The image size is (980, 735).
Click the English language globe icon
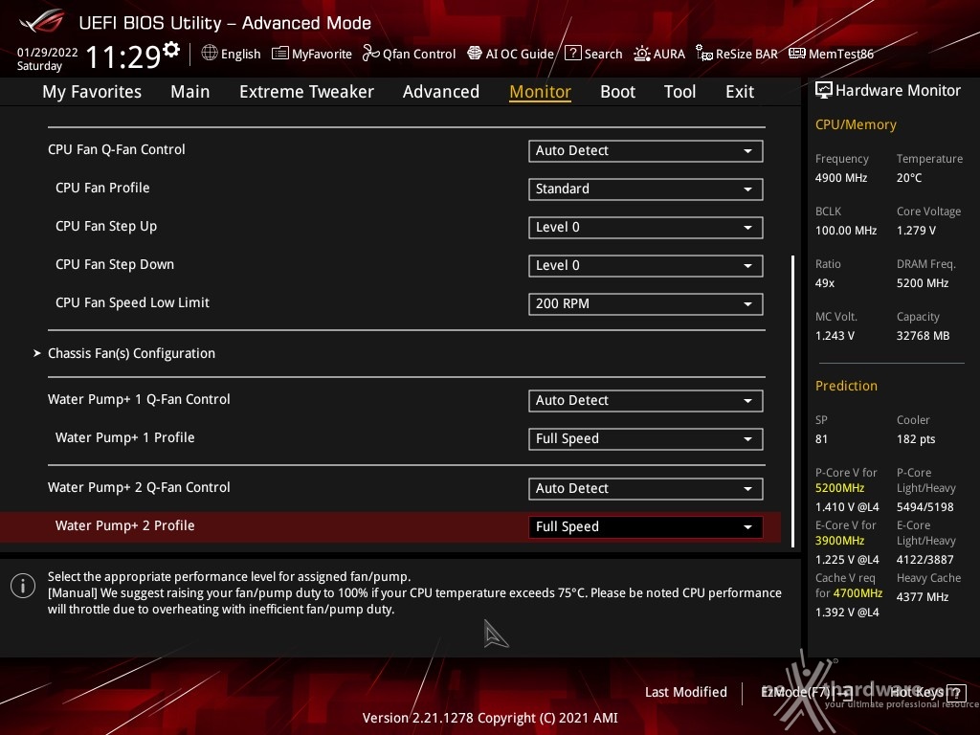point(210,54)
